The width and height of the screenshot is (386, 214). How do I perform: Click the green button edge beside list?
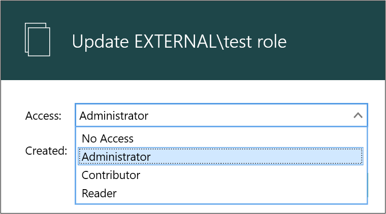pyautogui.click(x=368, y=185)
